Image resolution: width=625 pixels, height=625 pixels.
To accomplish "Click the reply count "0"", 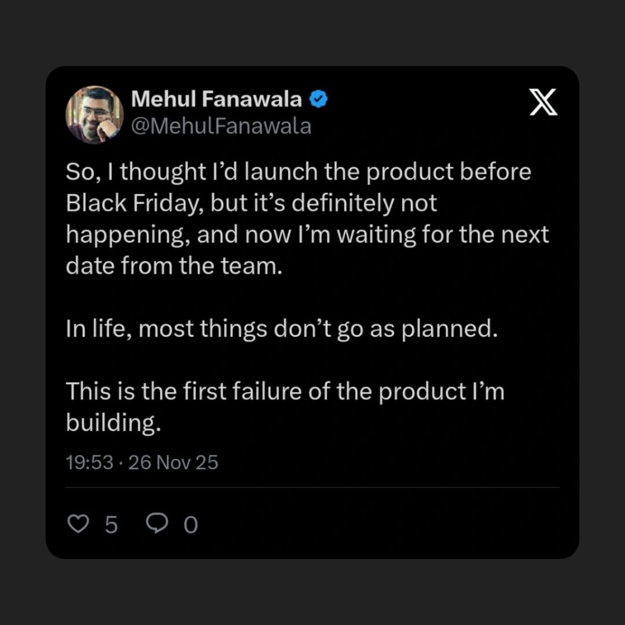I will [190, 525].
